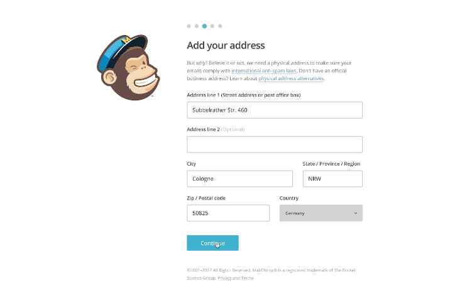Click the Continue button
Viewport: 450px width, 281px height.
point(212,243)
